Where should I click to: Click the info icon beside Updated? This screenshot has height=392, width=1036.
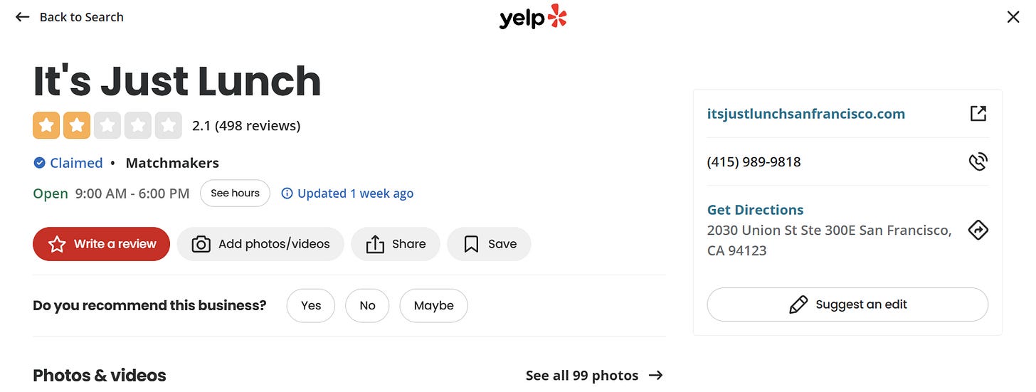[x=287, y=194]
